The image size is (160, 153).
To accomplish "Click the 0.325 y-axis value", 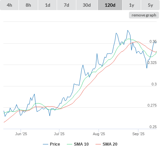I will click(x=152, y=63).
